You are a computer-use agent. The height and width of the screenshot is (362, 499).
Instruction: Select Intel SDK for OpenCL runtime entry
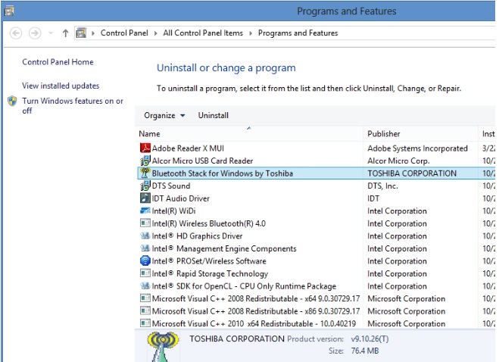[x=244, y=286]
